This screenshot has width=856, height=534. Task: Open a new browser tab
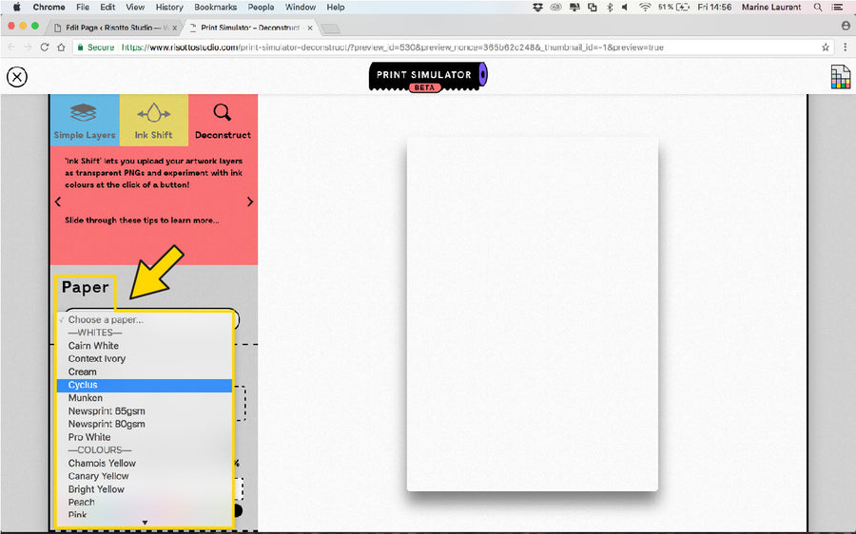(330, 29)
